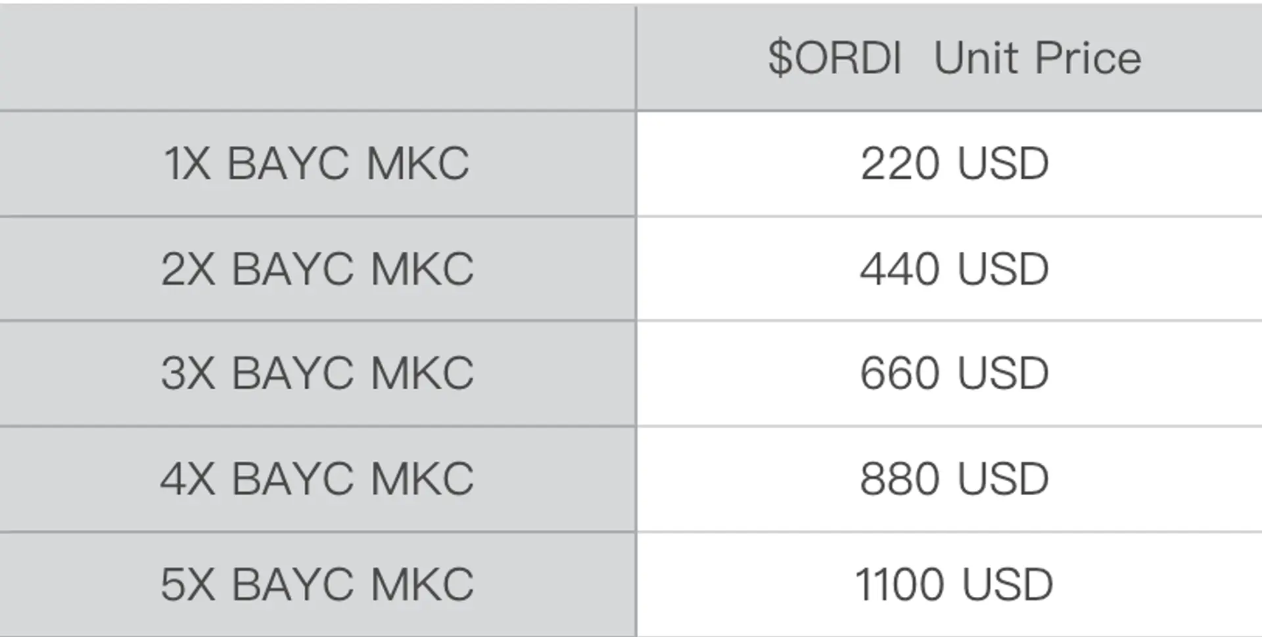Screen dimensions: 1262x637
Task: Select the "2X BAYC MKC" row label cell
Action: 316,269
